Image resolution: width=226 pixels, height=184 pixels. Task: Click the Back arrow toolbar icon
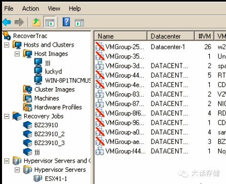[x=7, y=22]
